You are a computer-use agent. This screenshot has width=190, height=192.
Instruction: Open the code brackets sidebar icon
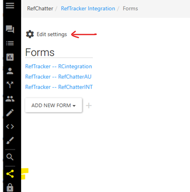10,127
